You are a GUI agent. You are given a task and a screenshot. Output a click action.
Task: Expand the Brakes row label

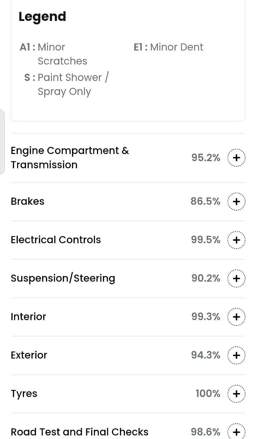pos(27,201)
